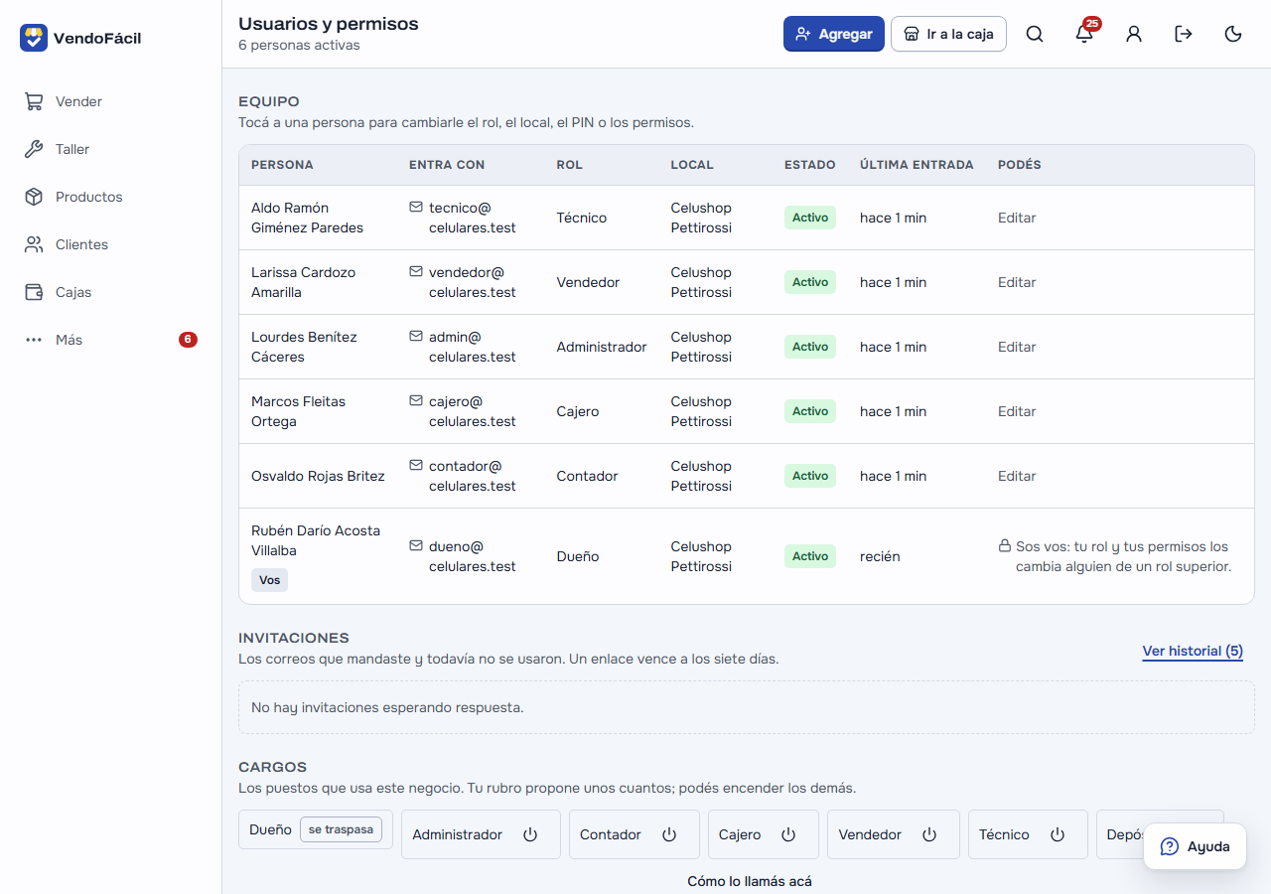Go to Taller section in sidebar

[110, 149]
